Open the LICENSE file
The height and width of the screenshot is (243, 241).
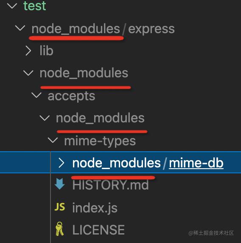tap(98, 230)
